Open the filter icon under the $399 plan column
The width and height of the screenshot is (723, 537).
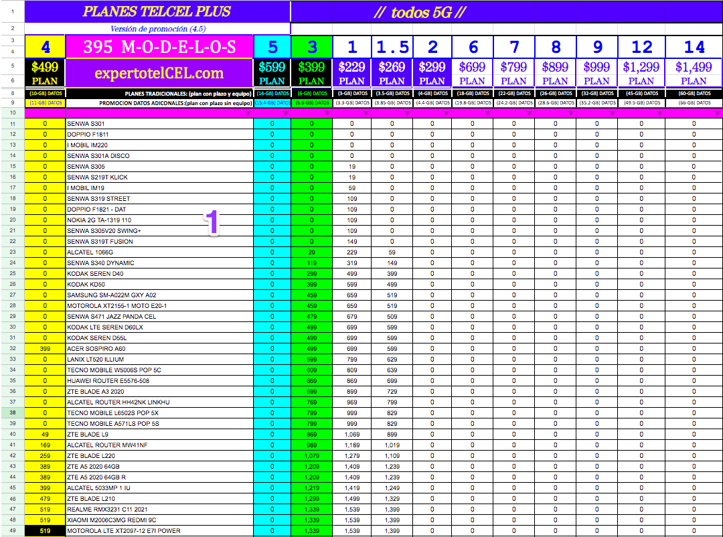coord(327,113)
